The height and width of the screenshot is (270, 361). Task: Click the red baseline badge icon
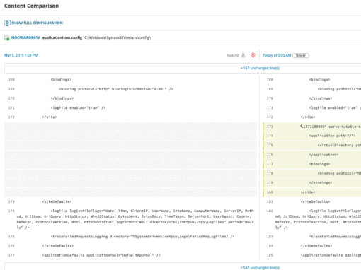253,55
